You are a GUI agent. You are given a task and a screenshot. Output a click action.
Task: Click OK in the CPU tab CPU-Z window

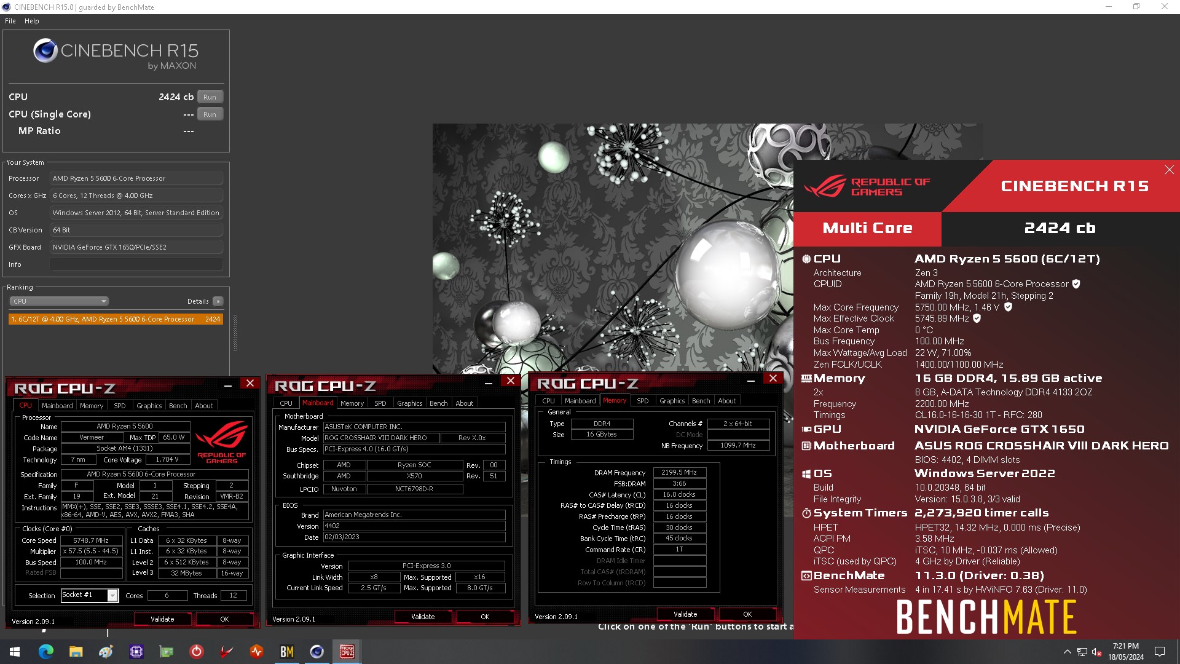[x=224, y=619]
